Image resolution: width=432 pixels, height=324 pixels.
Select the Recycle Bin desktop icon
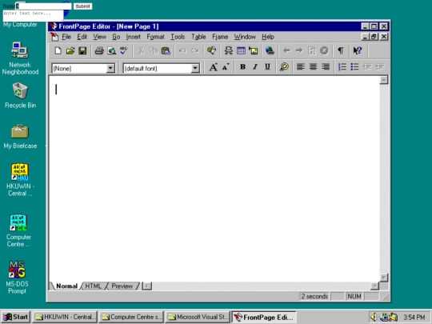(x=20, y=95)
